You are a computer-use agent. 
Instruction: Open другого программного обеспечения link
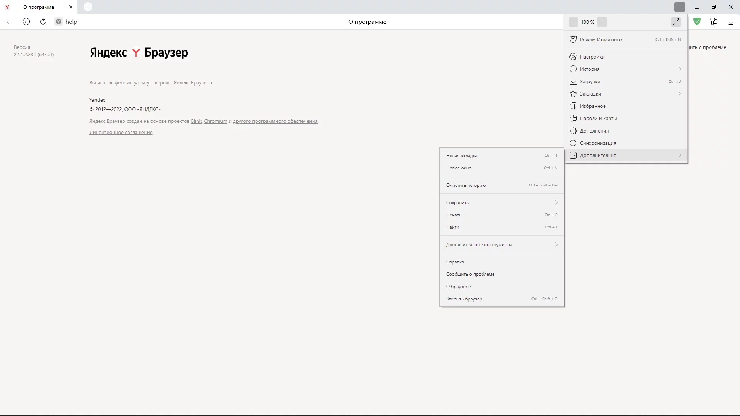275,121
